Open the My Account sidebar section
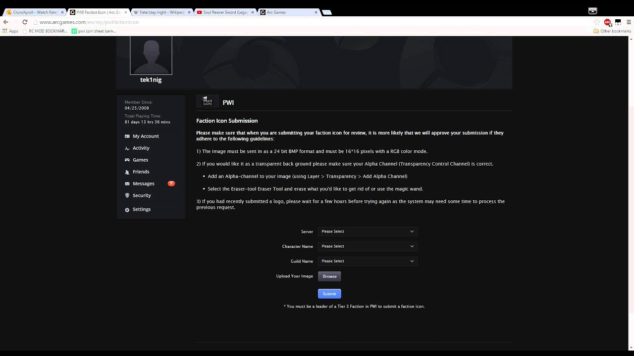This screenshot has width=634, height=356. [127, 136]
